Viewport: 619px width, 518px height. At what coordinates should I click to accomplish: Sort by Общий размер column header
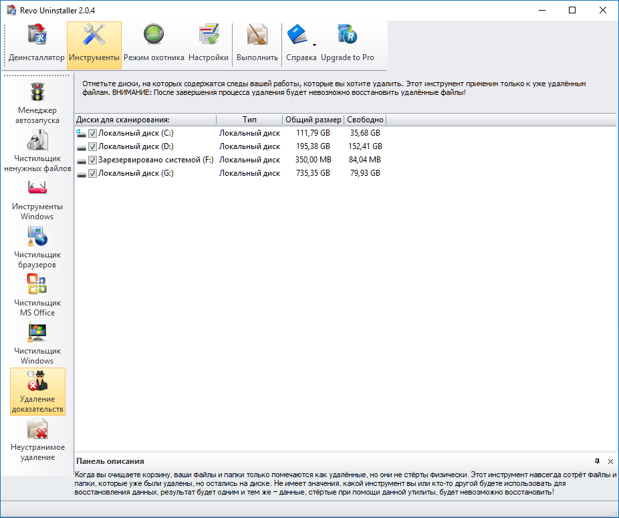pos(313,120)
